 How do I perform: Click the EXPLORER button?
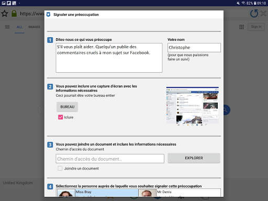pos(194,158)
